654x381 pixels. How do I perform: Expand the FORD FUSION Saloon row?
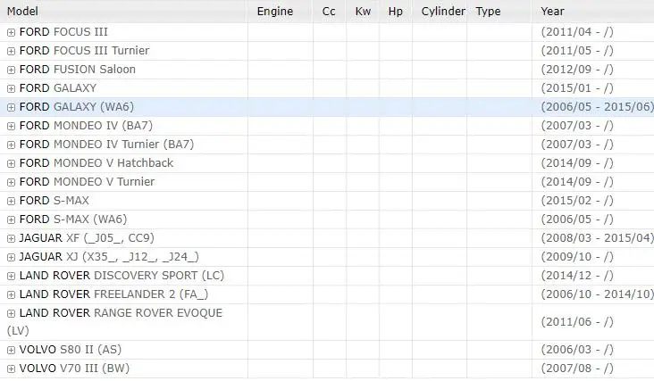[x=12, y=70]
